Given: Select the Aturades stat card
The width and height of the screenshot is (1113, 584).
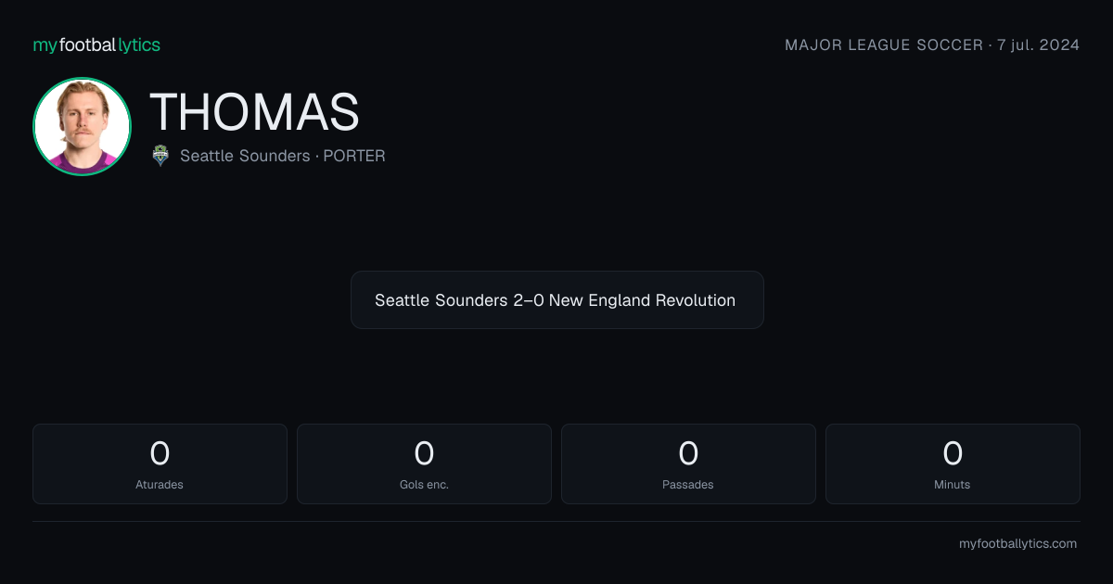Looking at the screenshot, I should [160, 463].
